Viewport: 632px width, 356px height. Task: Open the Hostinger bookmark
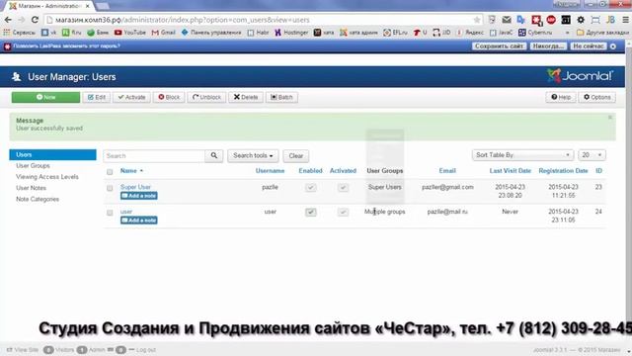291,33
